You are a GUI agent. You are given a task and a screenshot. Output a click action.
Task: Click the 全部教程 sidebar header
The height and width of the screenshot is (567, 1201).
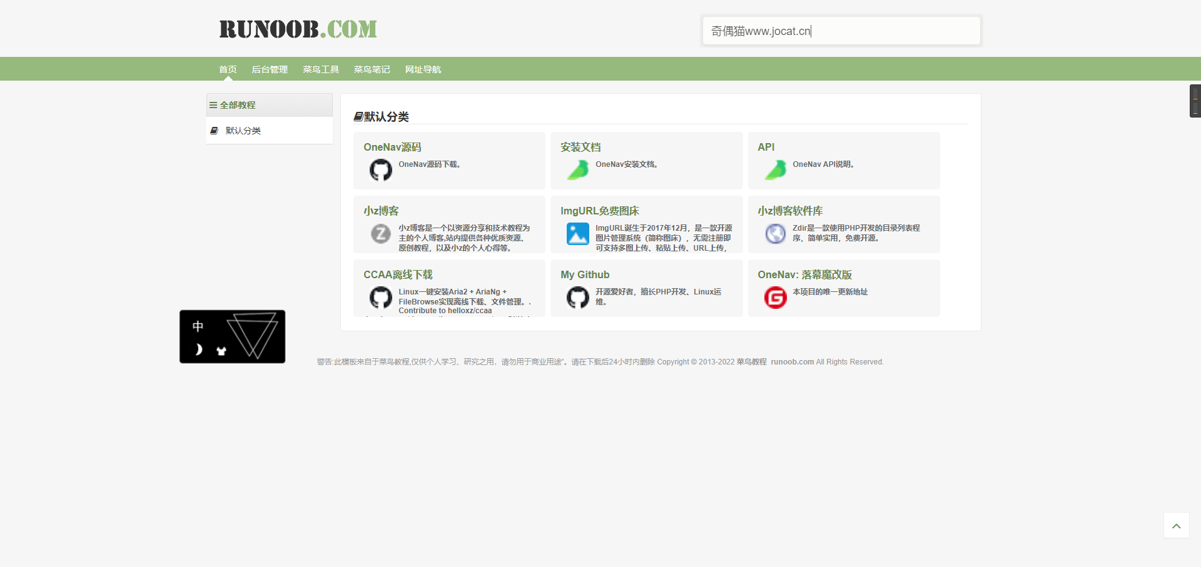point(270,105)
